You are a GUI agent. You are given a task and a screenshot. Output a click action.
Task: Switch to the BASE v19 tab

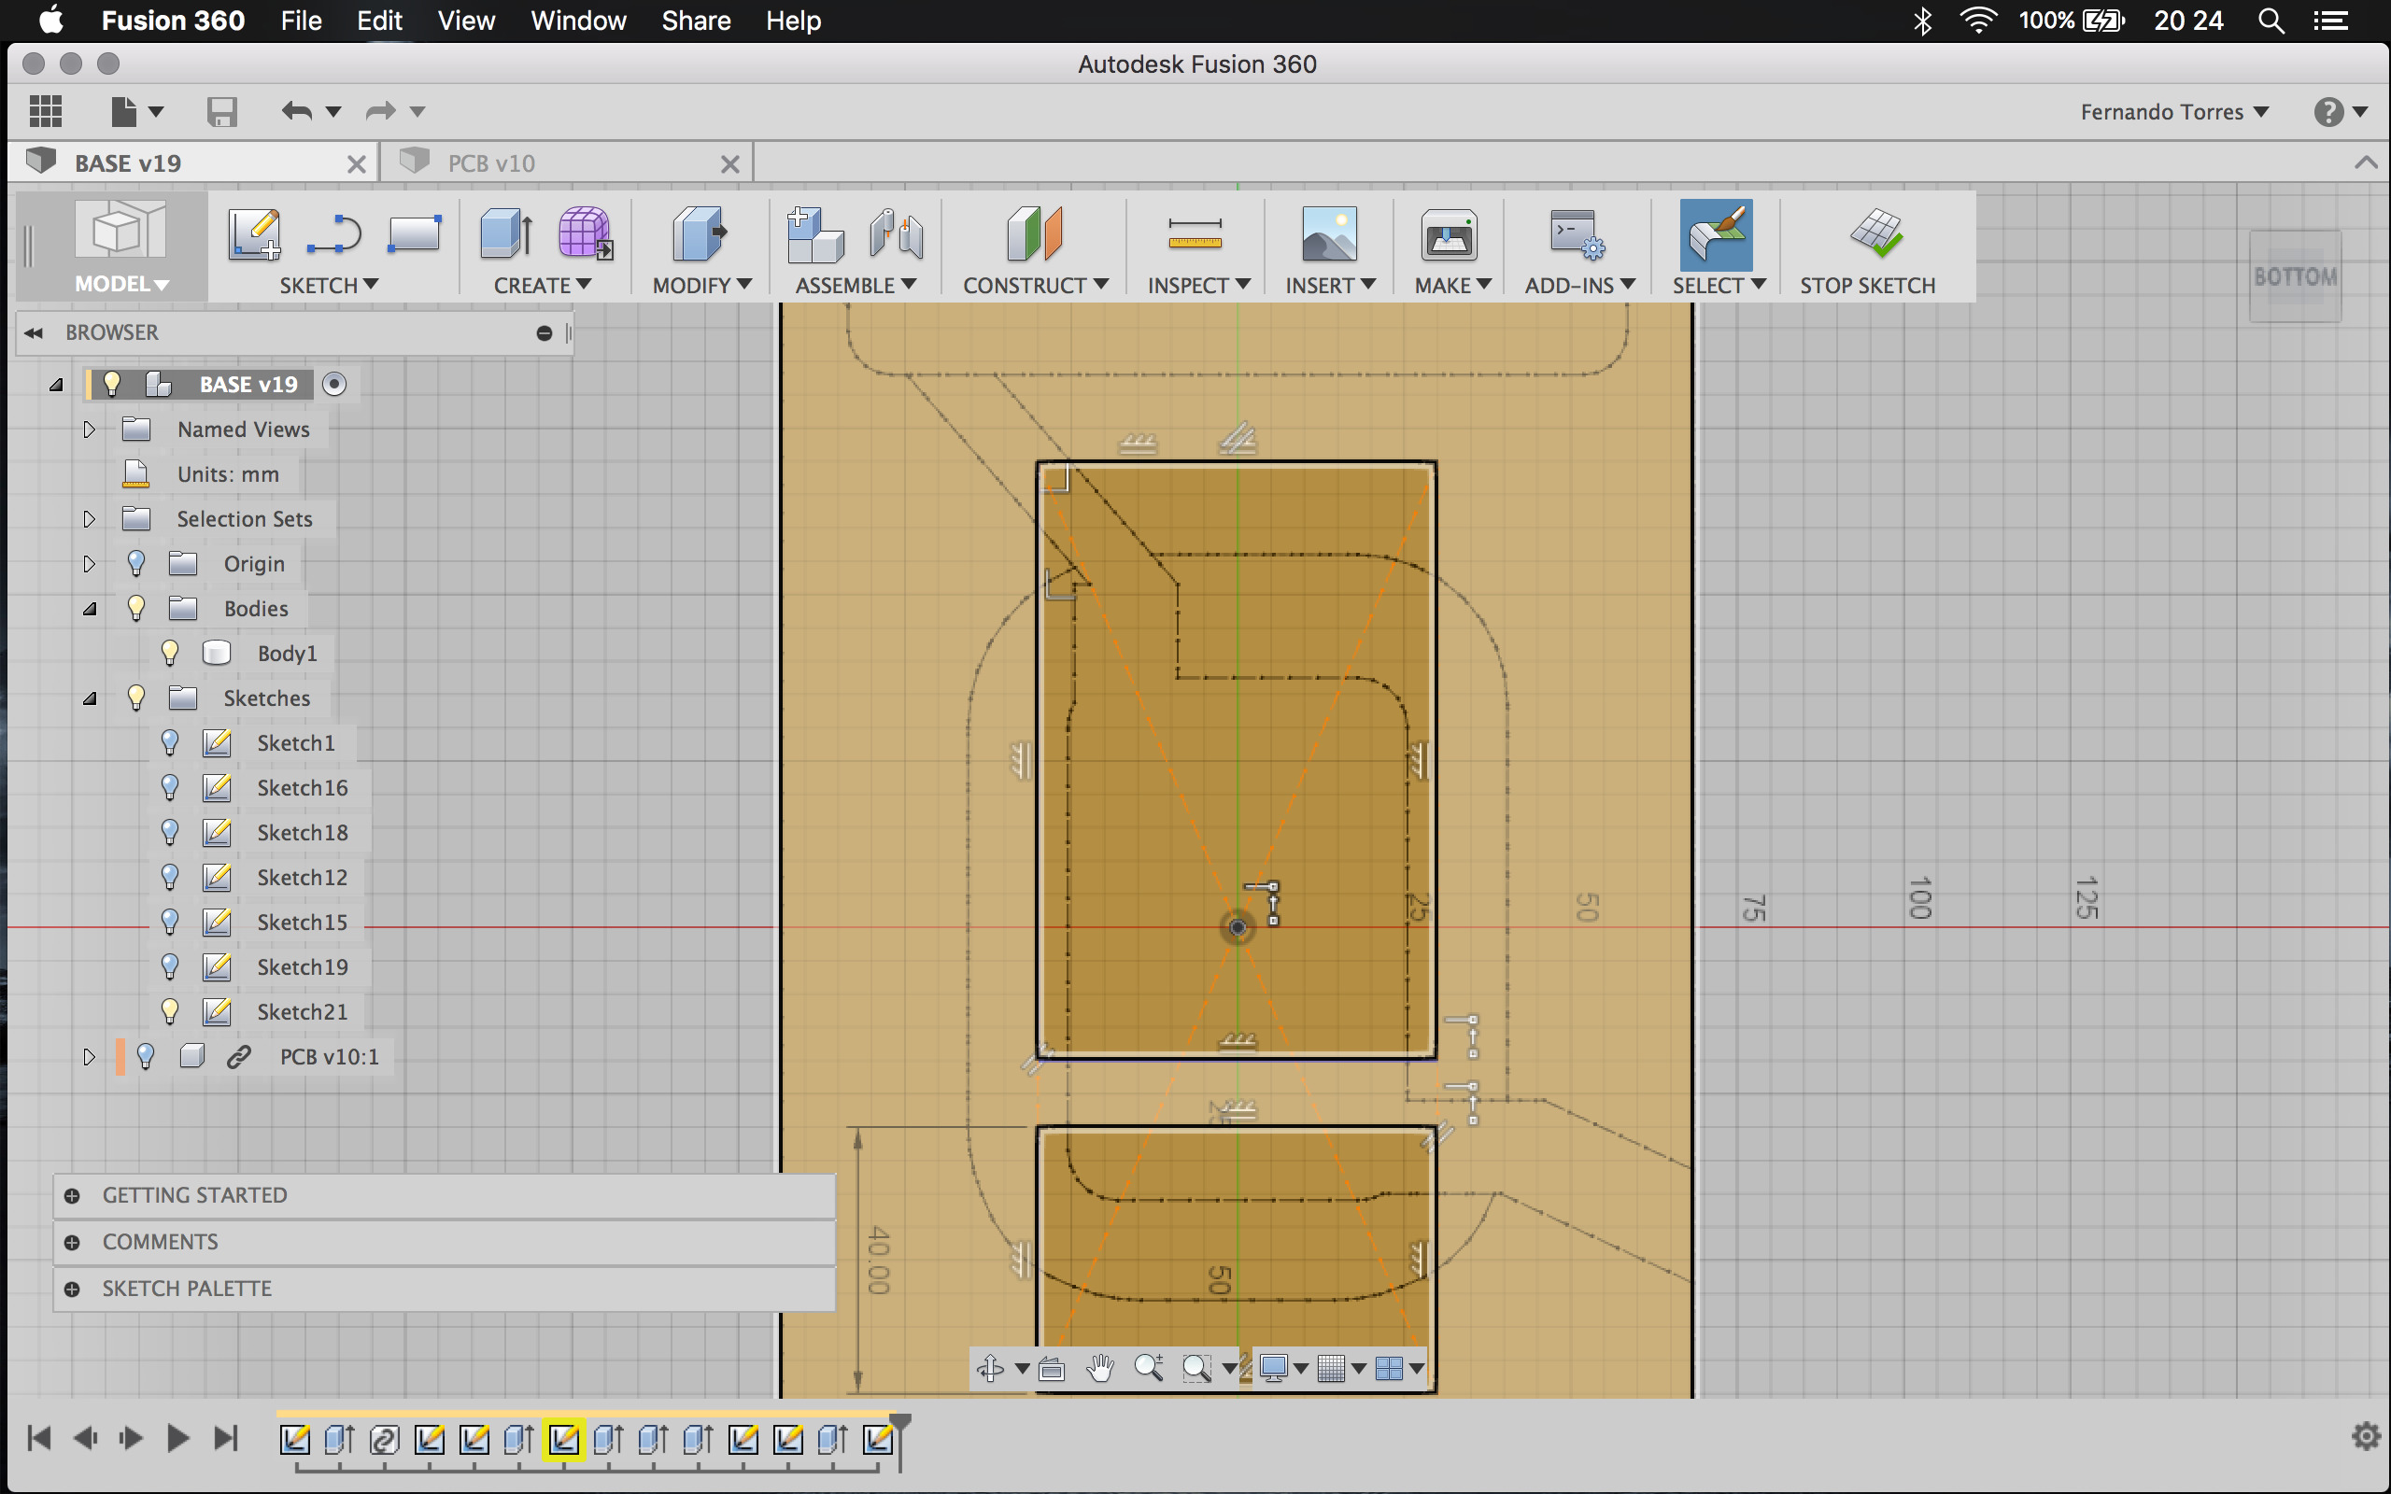point(195,163)
